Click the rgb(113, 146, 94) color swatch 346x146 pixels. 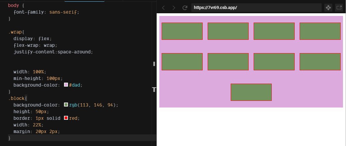66,105
